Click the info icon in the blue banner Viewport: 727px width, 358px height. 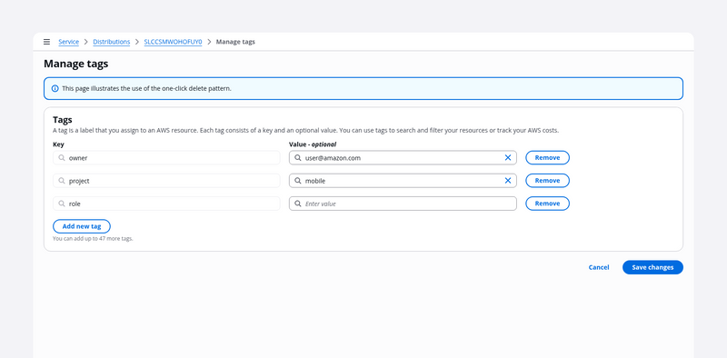55,88
